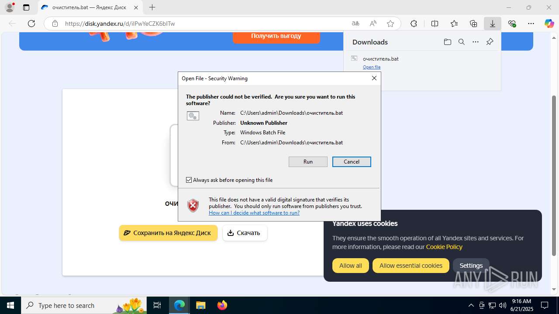This screenshot has height=314, width=559.
Task: Open a new browser tab
Action: 152,7
